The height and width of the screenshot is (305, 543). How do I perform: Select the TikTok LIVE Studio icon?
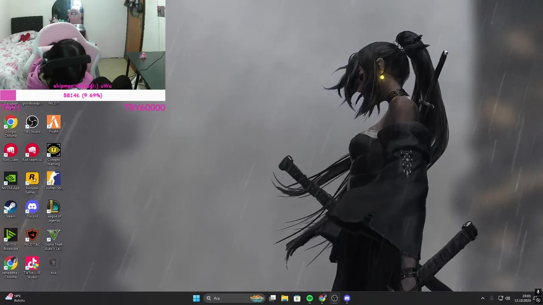coord(32,268)
